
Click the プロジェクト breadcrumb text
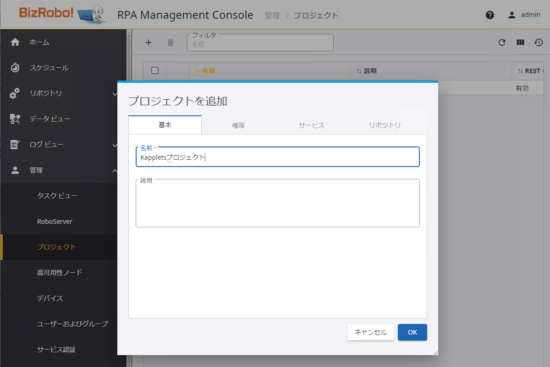[x=316, y=16]
